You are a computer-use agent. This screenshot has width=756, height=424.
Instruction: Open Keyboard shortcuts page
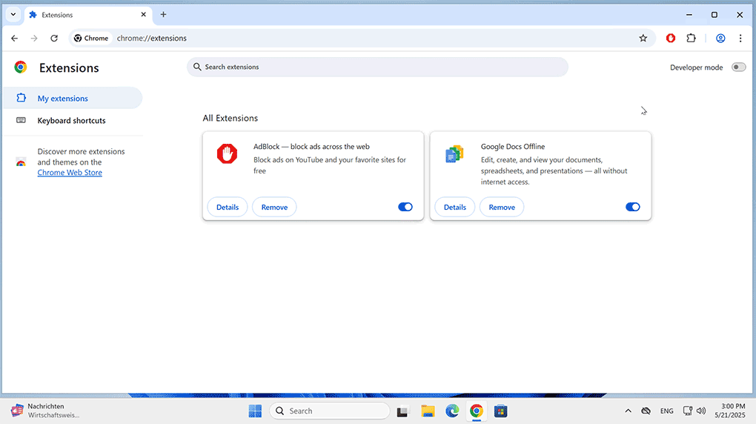coord(71,121)
